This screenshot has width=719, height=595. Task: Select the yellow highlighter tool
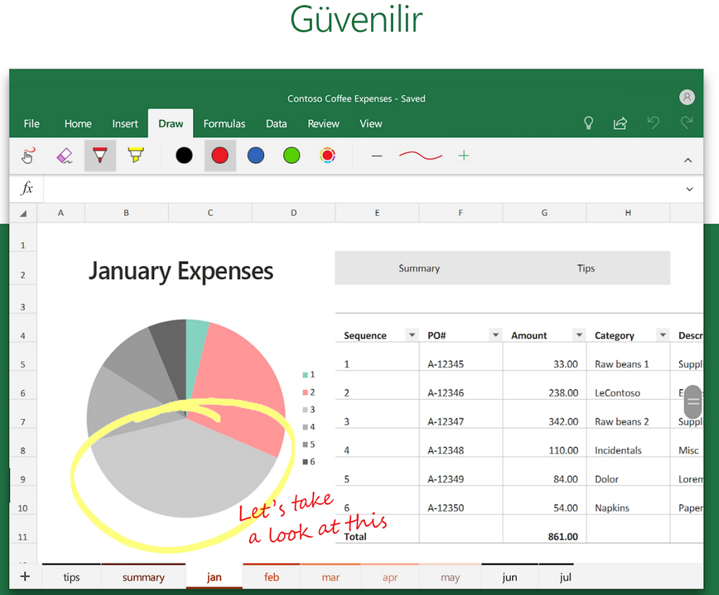(135, 155)
